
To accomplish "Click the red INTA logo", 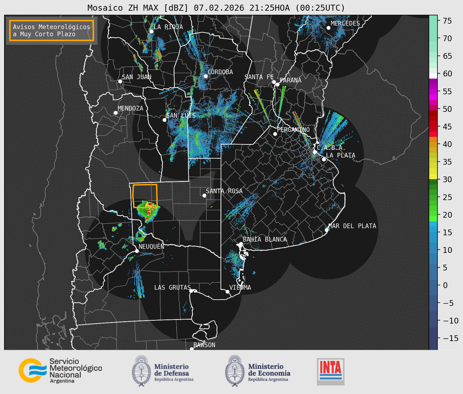I will tap(330, 371).
